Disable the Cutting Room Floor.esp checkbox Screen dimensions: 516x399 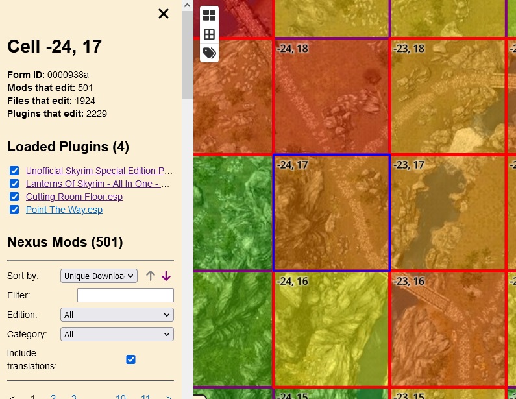click(14, 197)
